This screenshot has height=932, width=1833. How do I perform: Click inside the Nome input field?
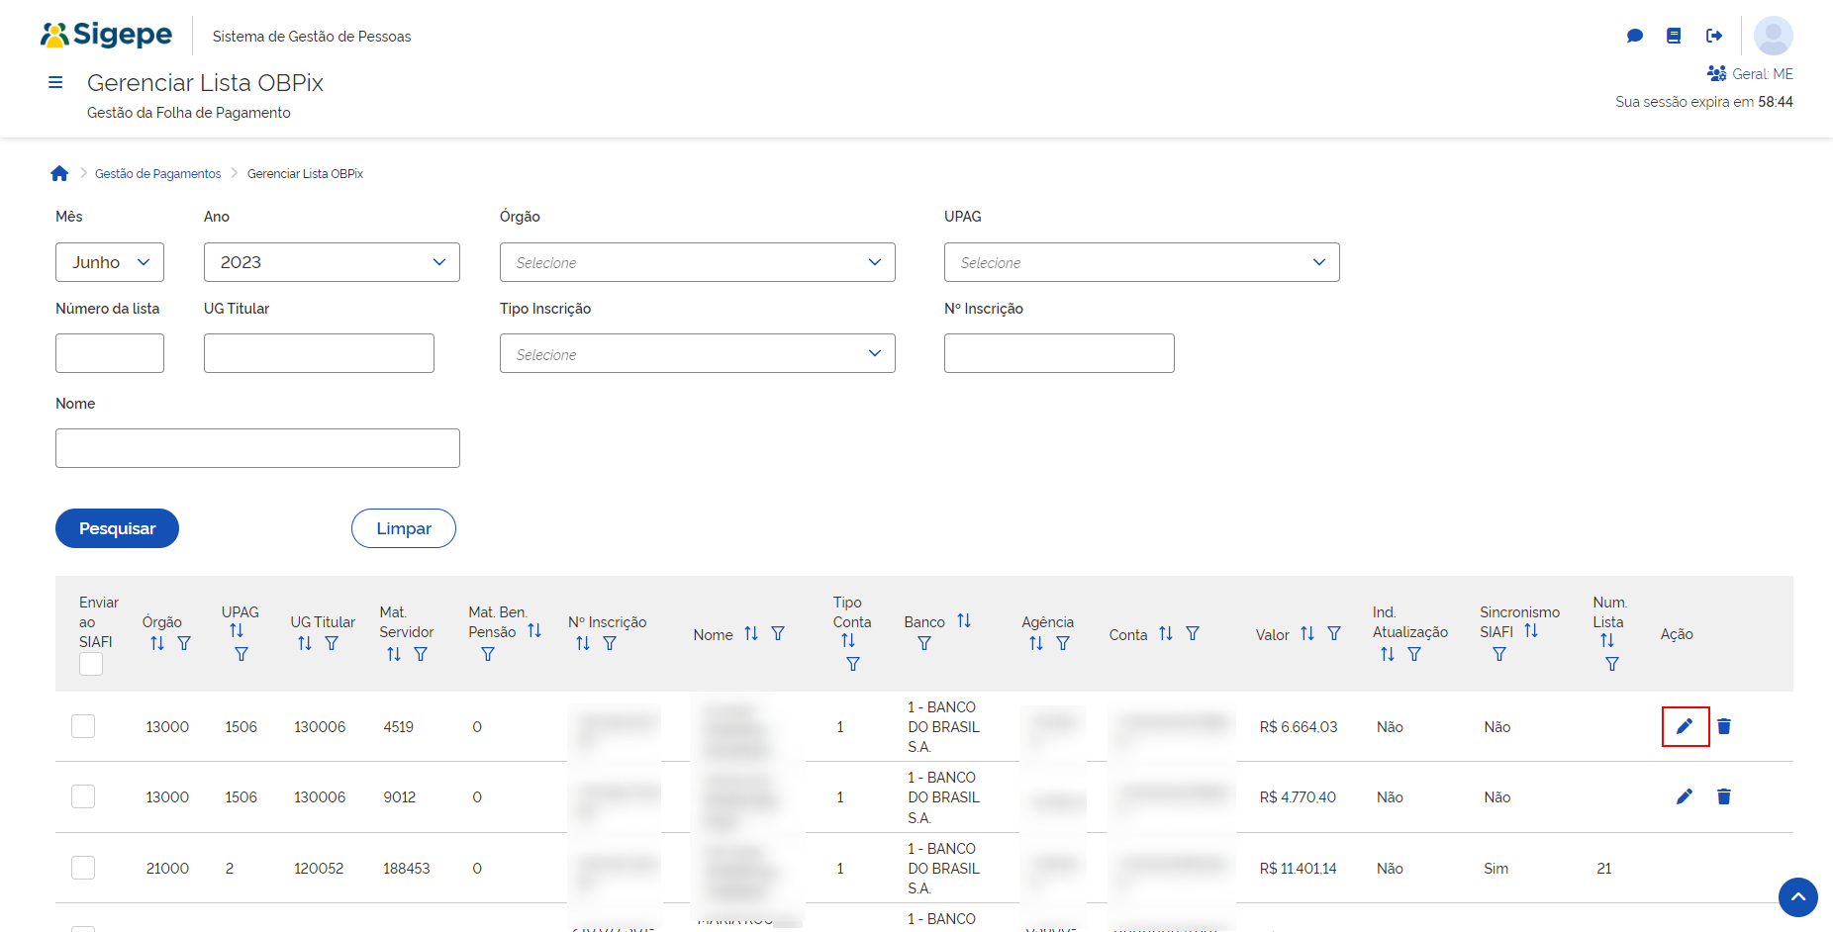[x=256, y=447]
